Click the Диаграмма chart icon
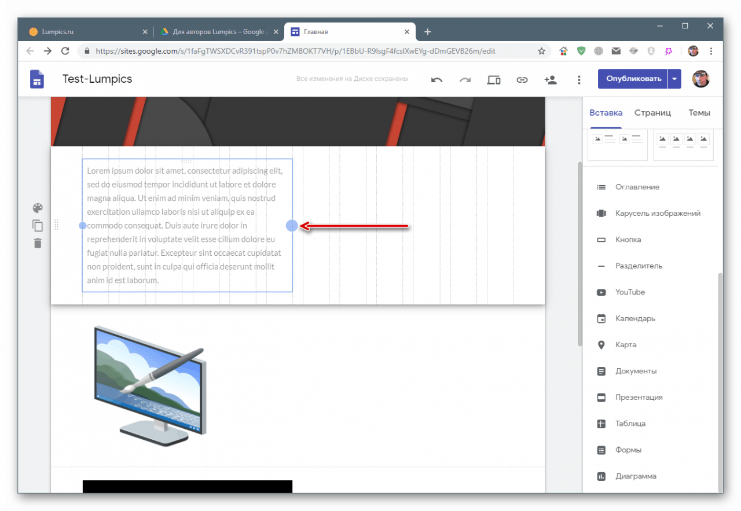 point(601,476)
